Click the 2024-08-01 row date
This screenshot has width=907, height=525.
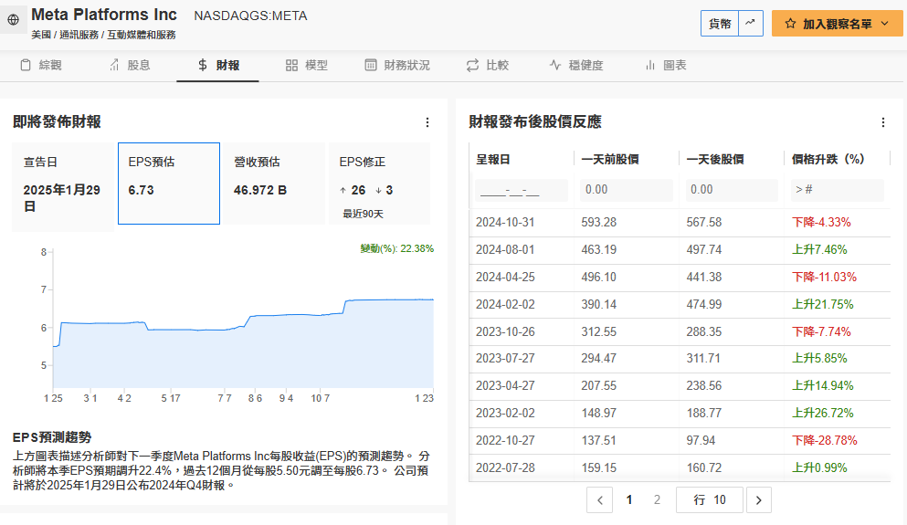pyautogui.click(x=505, y=250)
